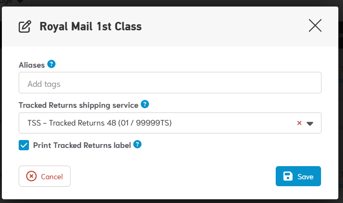
Task: Click the Tracked Returns shipping service help icon
Action: 145,105
